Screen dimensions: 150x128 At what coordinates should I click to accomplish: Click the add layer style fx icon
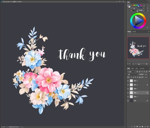click(x=135, y=127)
